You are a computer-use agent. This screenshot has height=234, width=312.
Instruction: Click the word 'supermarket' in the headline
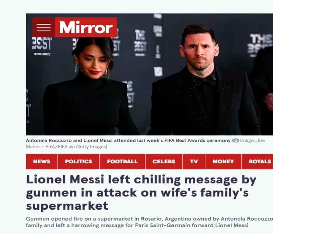67,206
